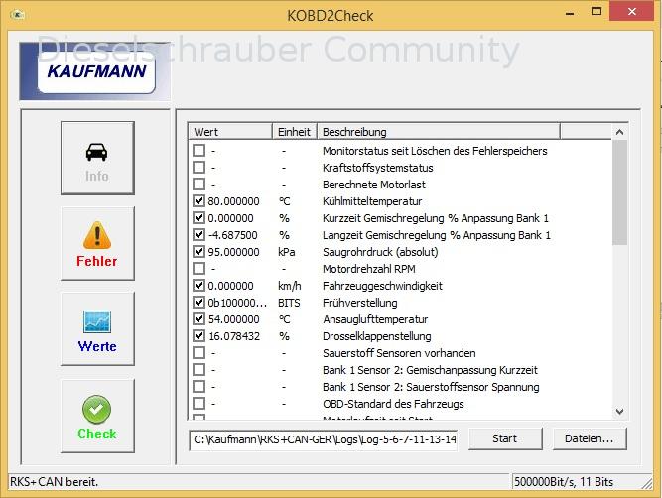This screenshot has height=498, width=662.
Task: Select the value 95.000000
Action: 233,252
